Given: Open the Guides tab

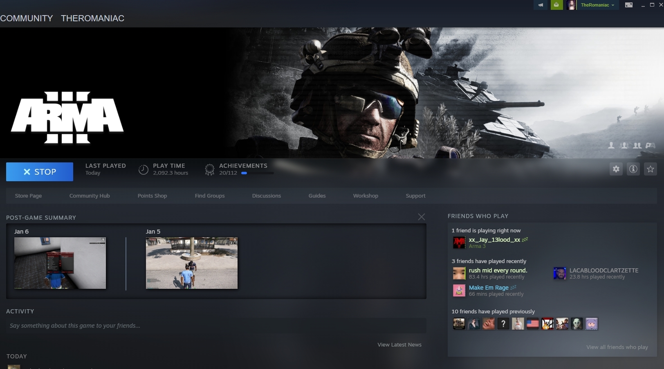Looking at the screenshot, I should click(317, 196).
